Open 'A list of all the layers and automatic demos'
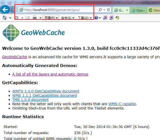 (50, 74)
